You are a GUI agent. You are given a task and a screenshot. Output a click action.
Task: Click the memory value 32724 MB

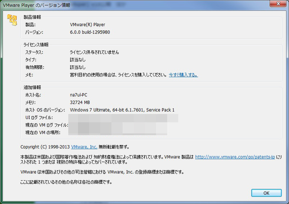click(x=80, y=102)
